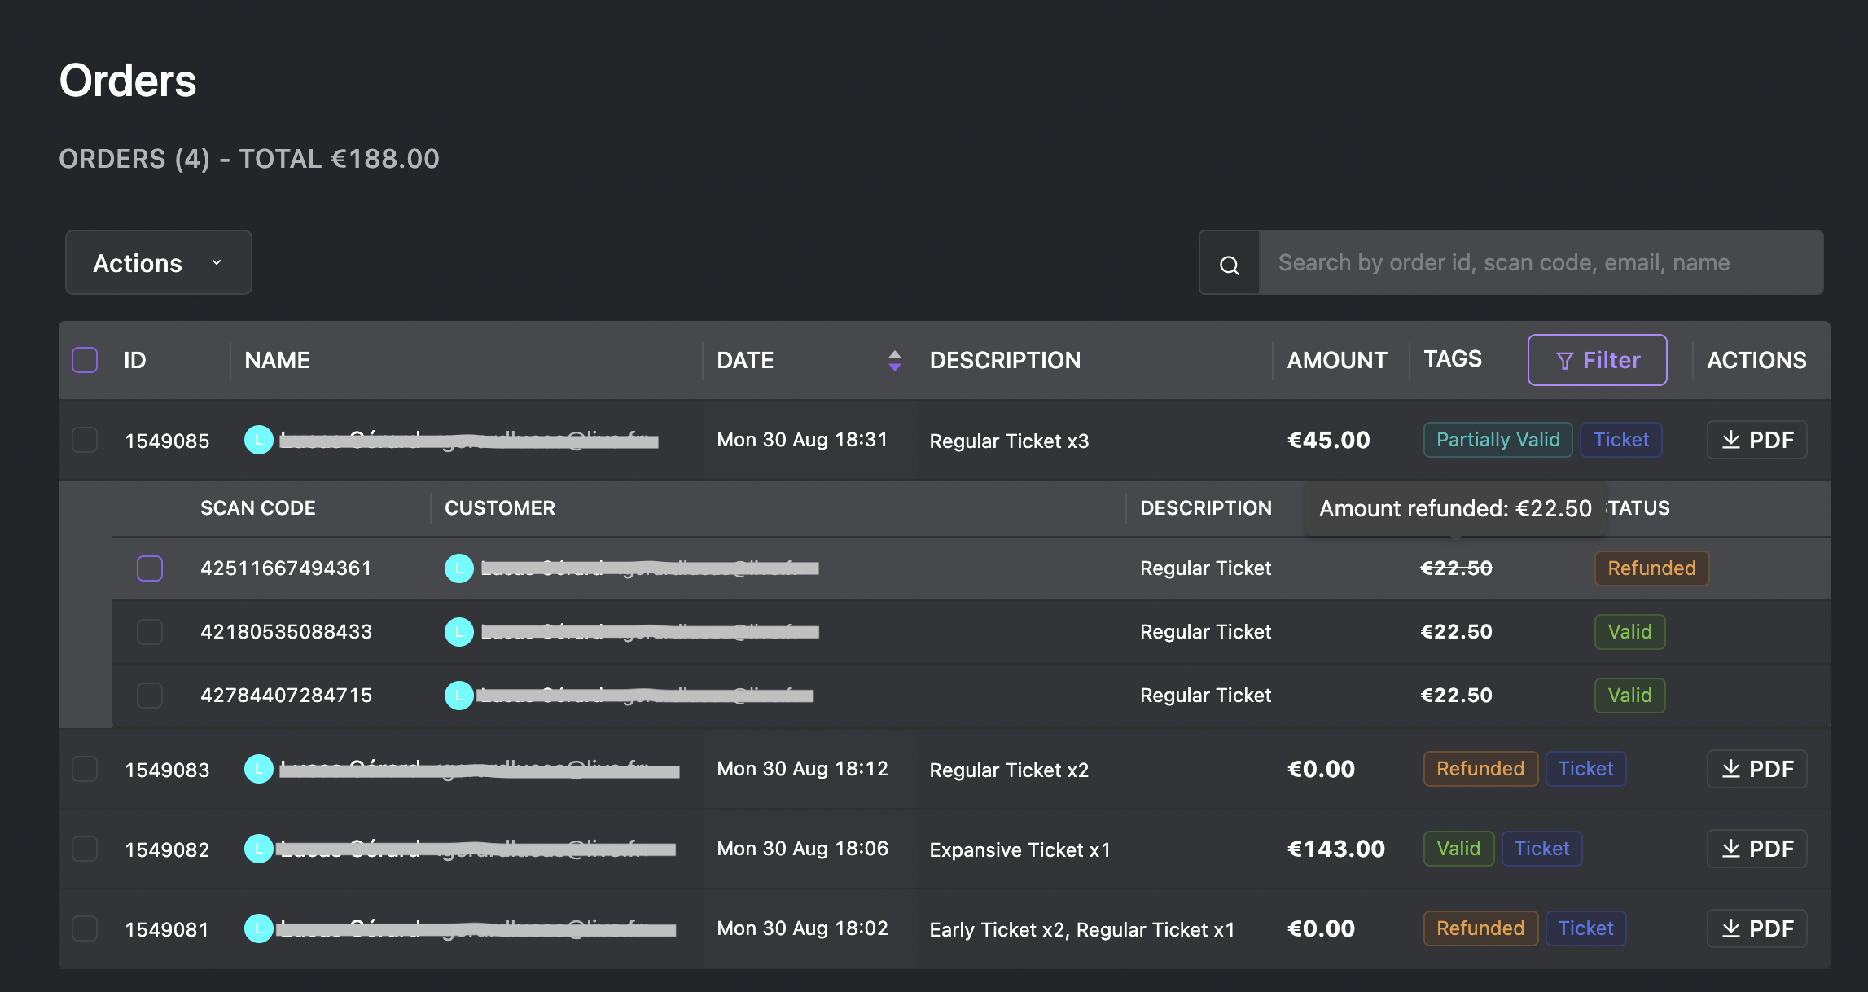Screen dimensions: 1868x992
Task: Toggle the select-all orders checkbox
Action: click(85, 360)
